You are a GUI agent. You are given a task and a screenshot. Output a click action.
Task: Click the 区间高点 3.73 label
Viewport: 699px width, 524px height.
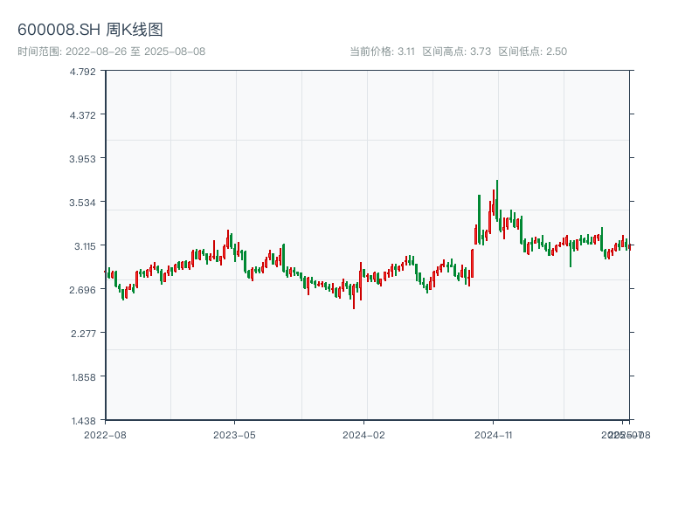(457, 52)
